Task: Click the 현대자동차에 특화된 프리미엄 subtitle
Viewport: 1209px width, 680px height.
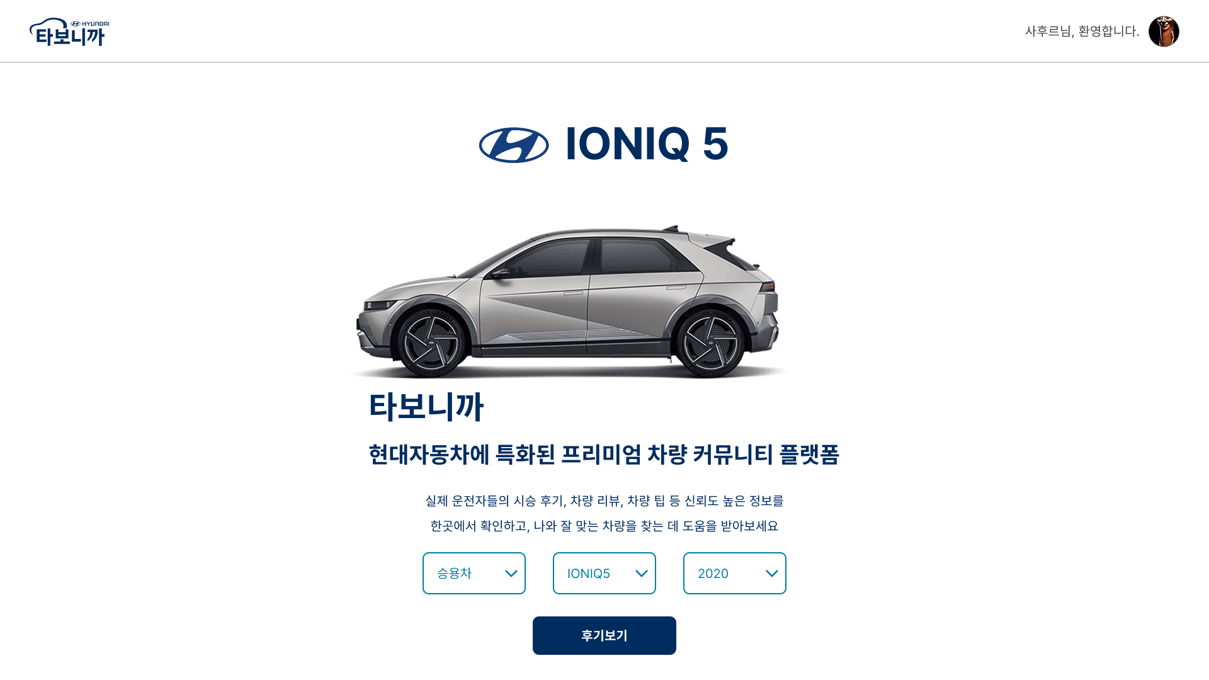Action: 604,455
